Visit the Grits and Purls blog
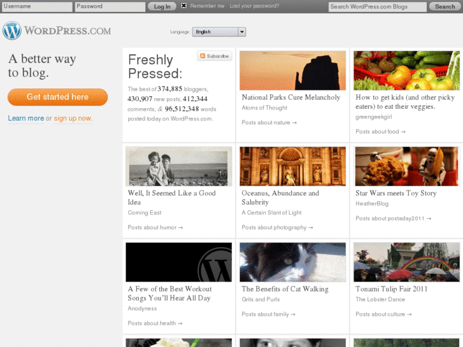This screenshot has height=347, width=463. [x=260, y=299]
